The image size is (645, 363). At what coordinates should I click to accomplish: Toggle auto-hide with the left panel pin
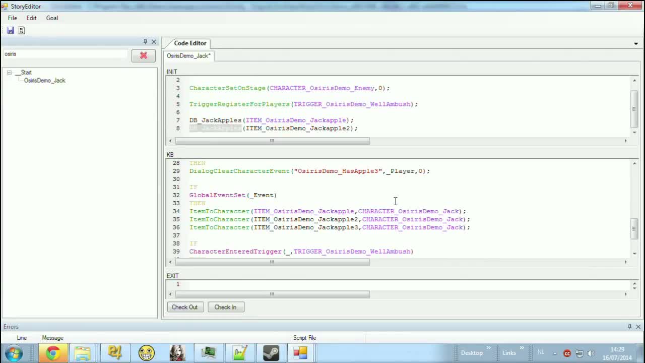point(145,41)
